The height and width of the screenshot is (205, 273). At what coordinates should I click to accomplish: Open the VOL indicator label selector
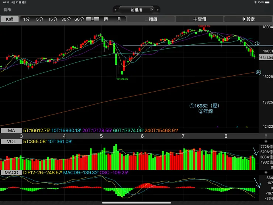click(x=11, y=141)
